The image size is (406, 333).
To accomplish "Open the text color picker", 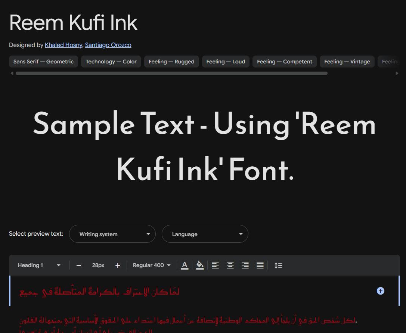I will click(x=185, y=265).
